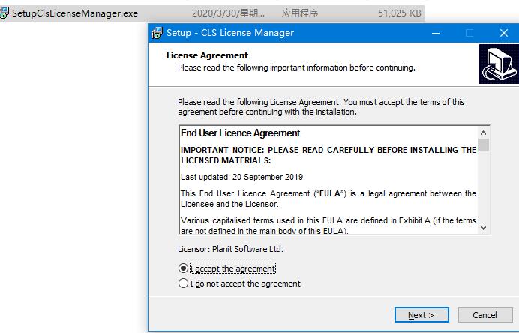The height and width of the screenshot is (333, 519).
Task: Click the End User Licence Agreement heading
Action: [240, 133]
